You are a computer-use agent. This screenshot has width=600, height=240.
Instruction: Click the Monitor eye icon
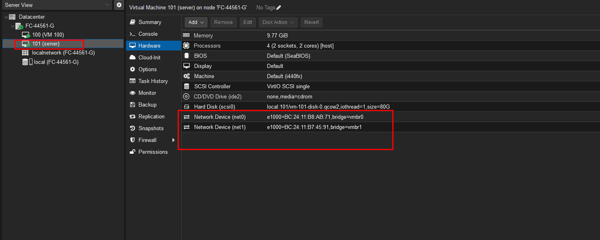(x=132, y=93)
